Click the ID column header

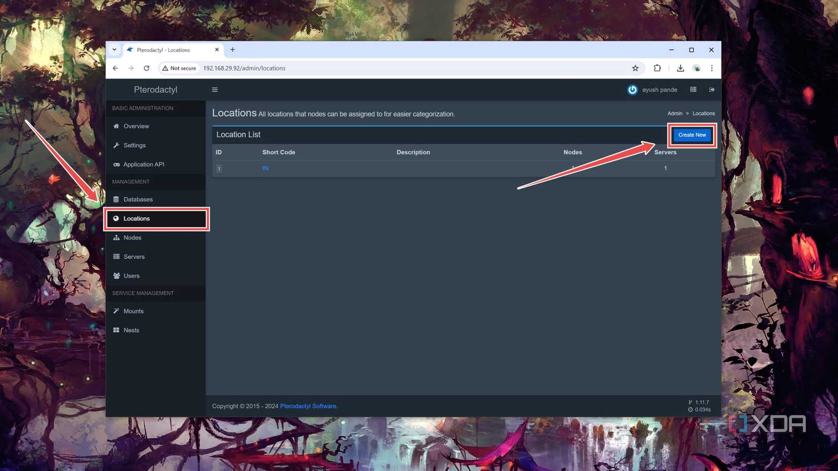[218, 152]
